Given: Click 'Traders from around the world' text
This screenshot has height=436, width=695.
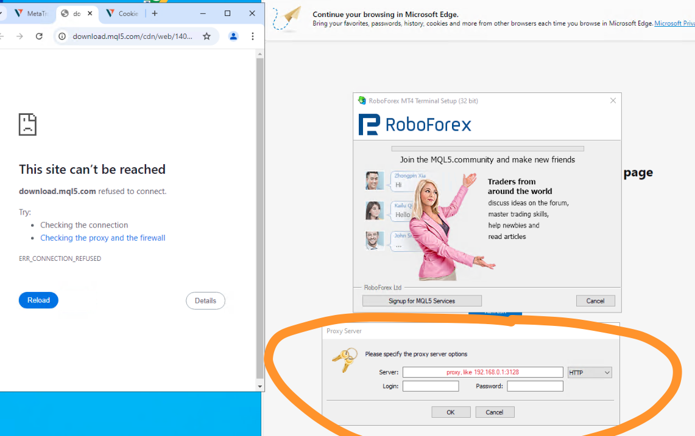Looking at the screenshot, I should (520, 186).
